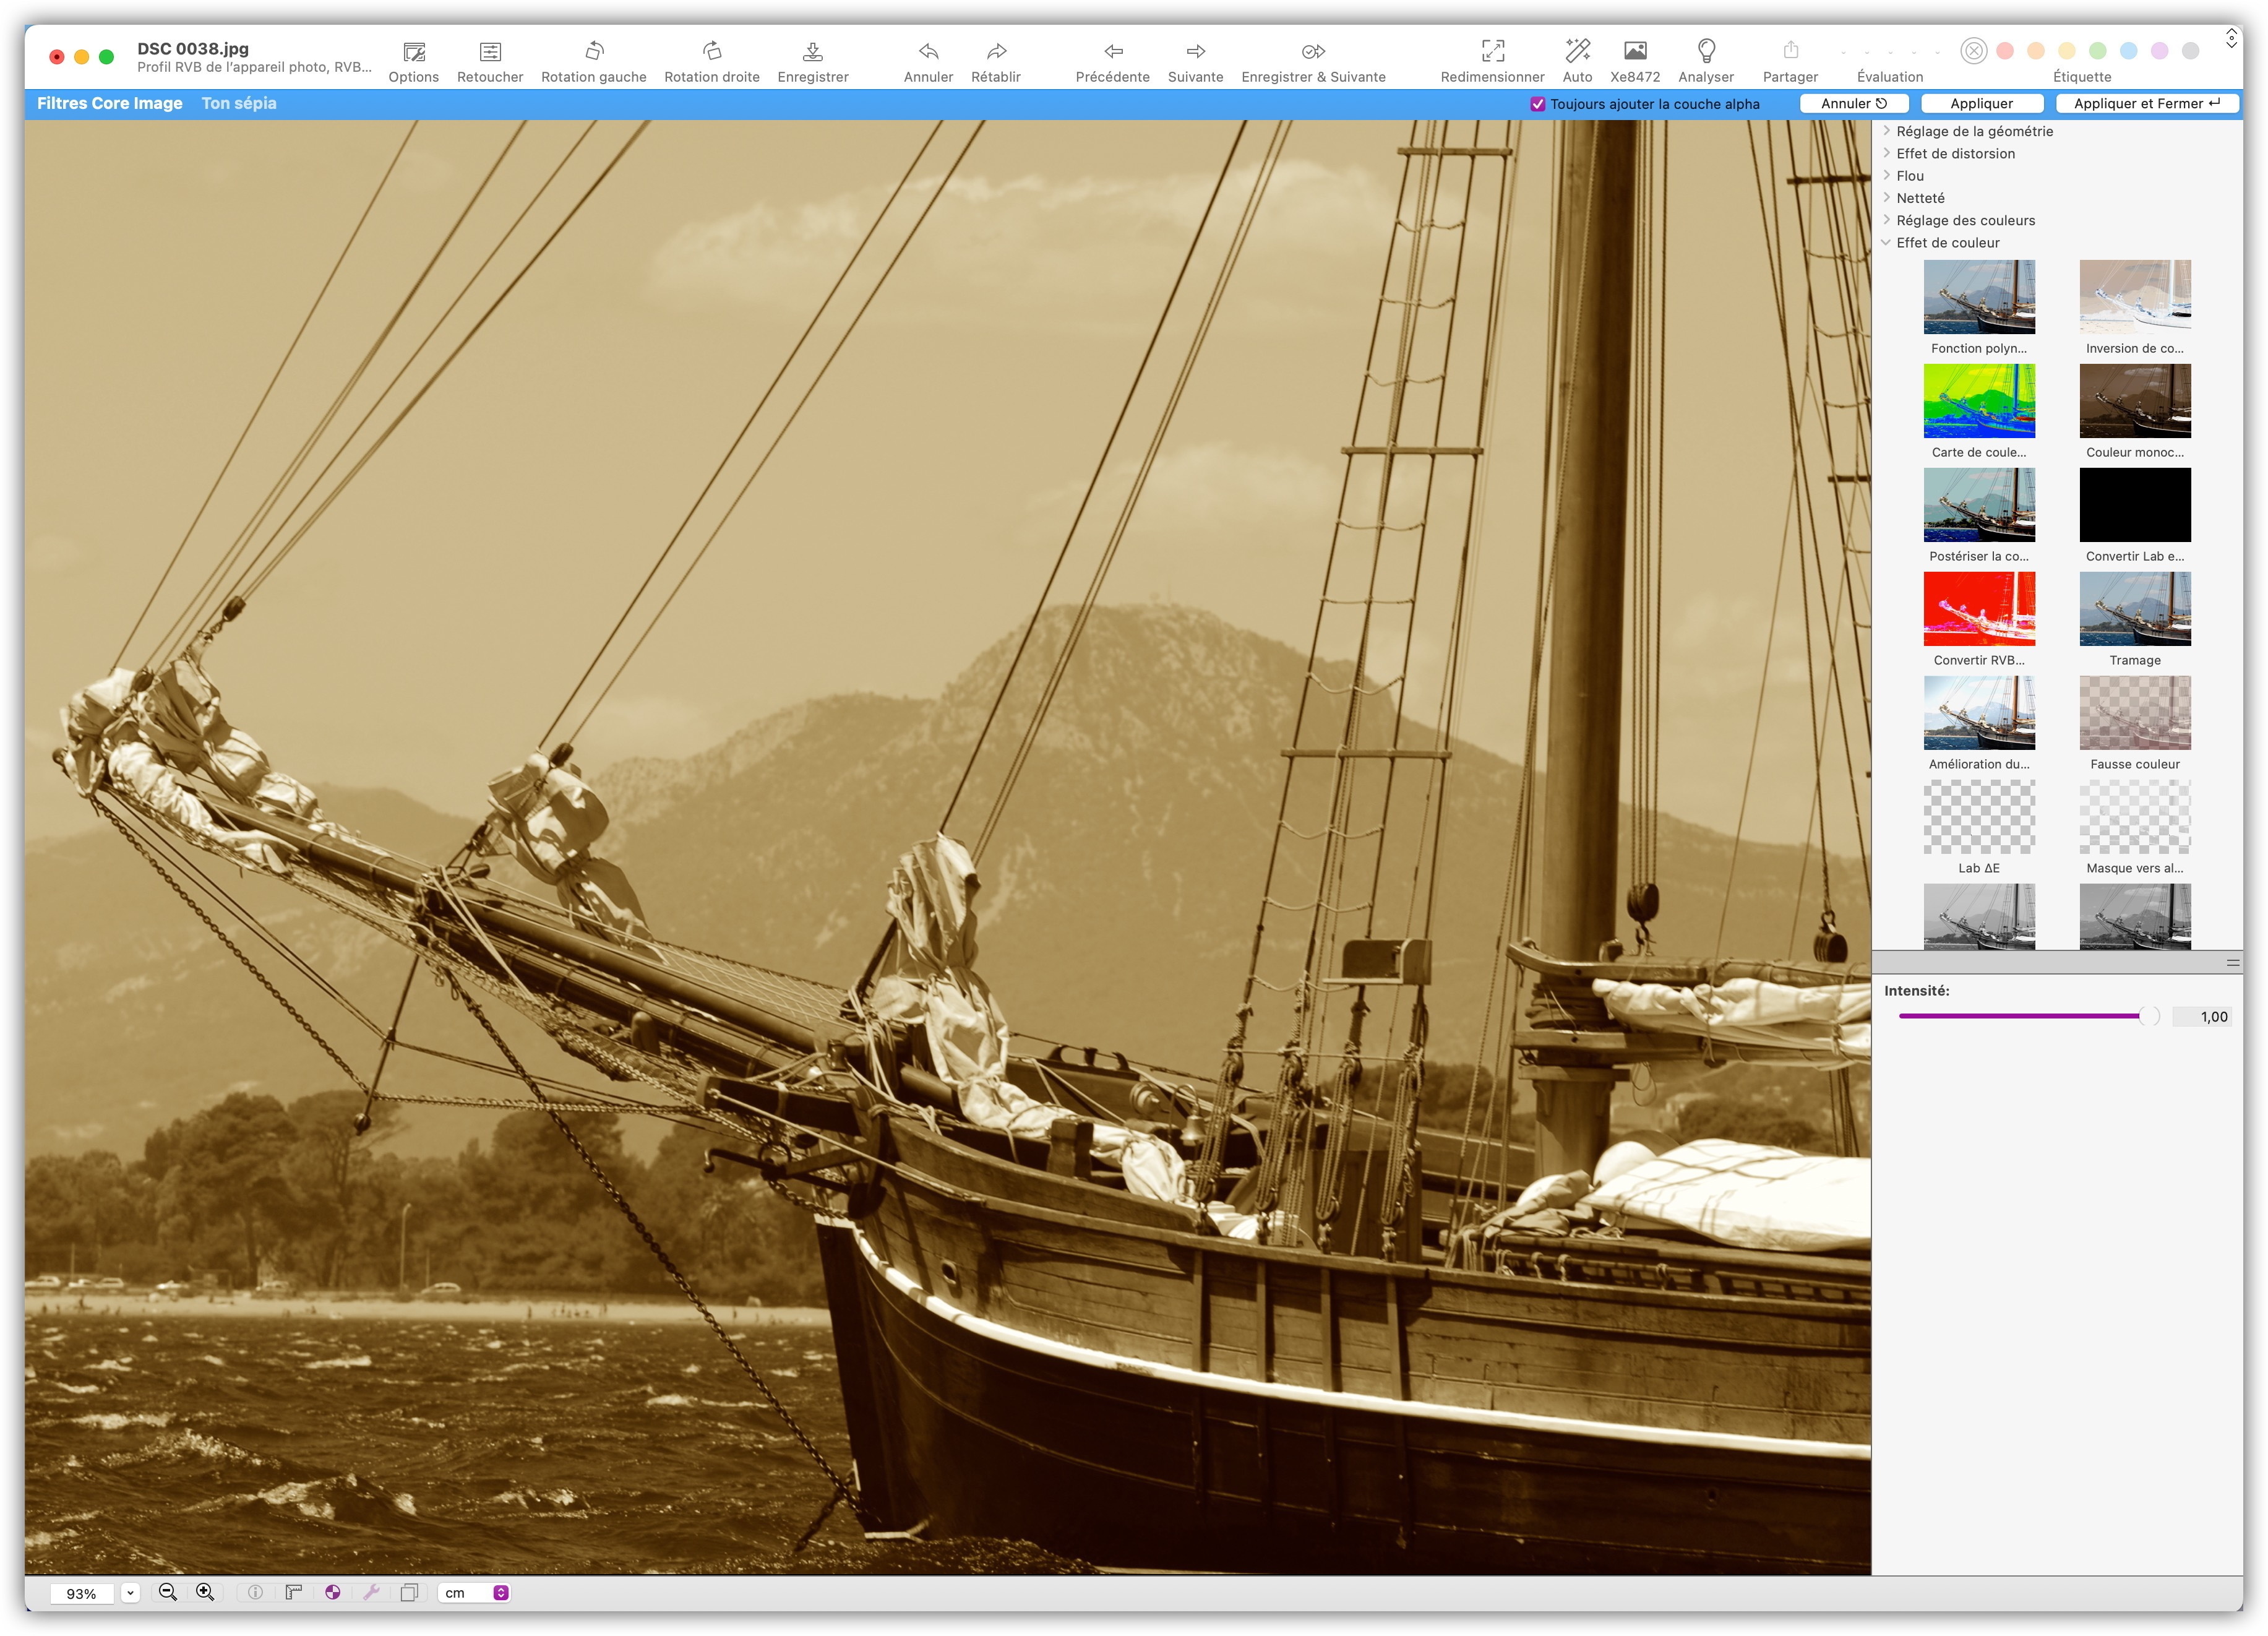2268x1636 pixels.
Task: Click the Retoucher tool icon
Action: (x=490, y=51)
